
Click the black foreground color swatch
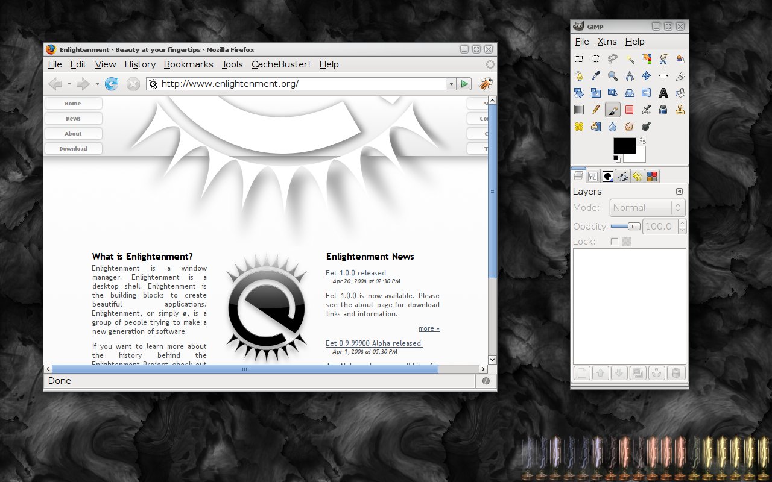(x=624, y=145)
